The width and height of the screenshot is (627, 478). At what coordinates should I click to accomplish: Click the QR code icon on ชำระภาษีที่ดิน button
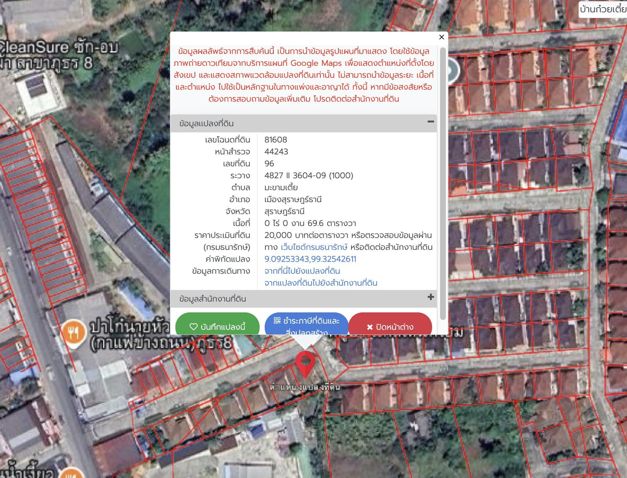click(x=277, y=321)
